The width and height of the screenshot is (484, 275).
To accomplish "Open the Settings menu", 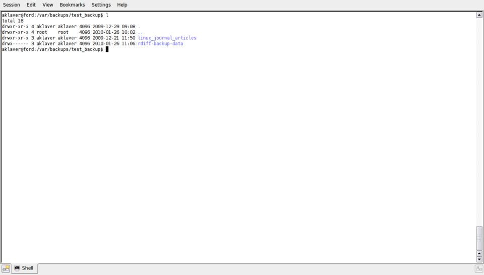I will pyautogui.click(x=101, y=5).
